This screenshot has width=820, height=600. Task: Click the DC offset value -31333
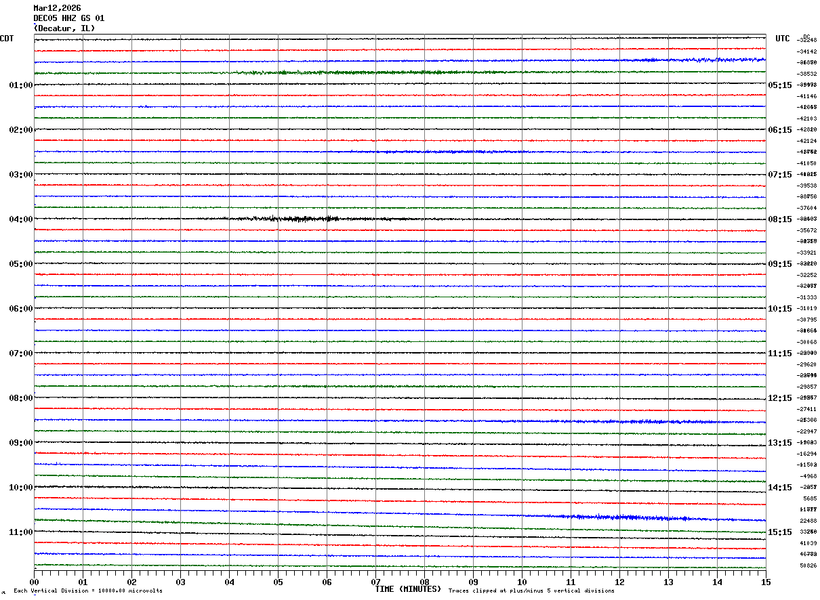coord(807,297)
